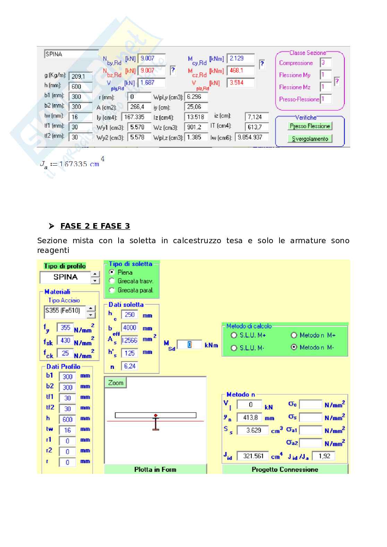Select the Piena slab type option

coord(112,272)
